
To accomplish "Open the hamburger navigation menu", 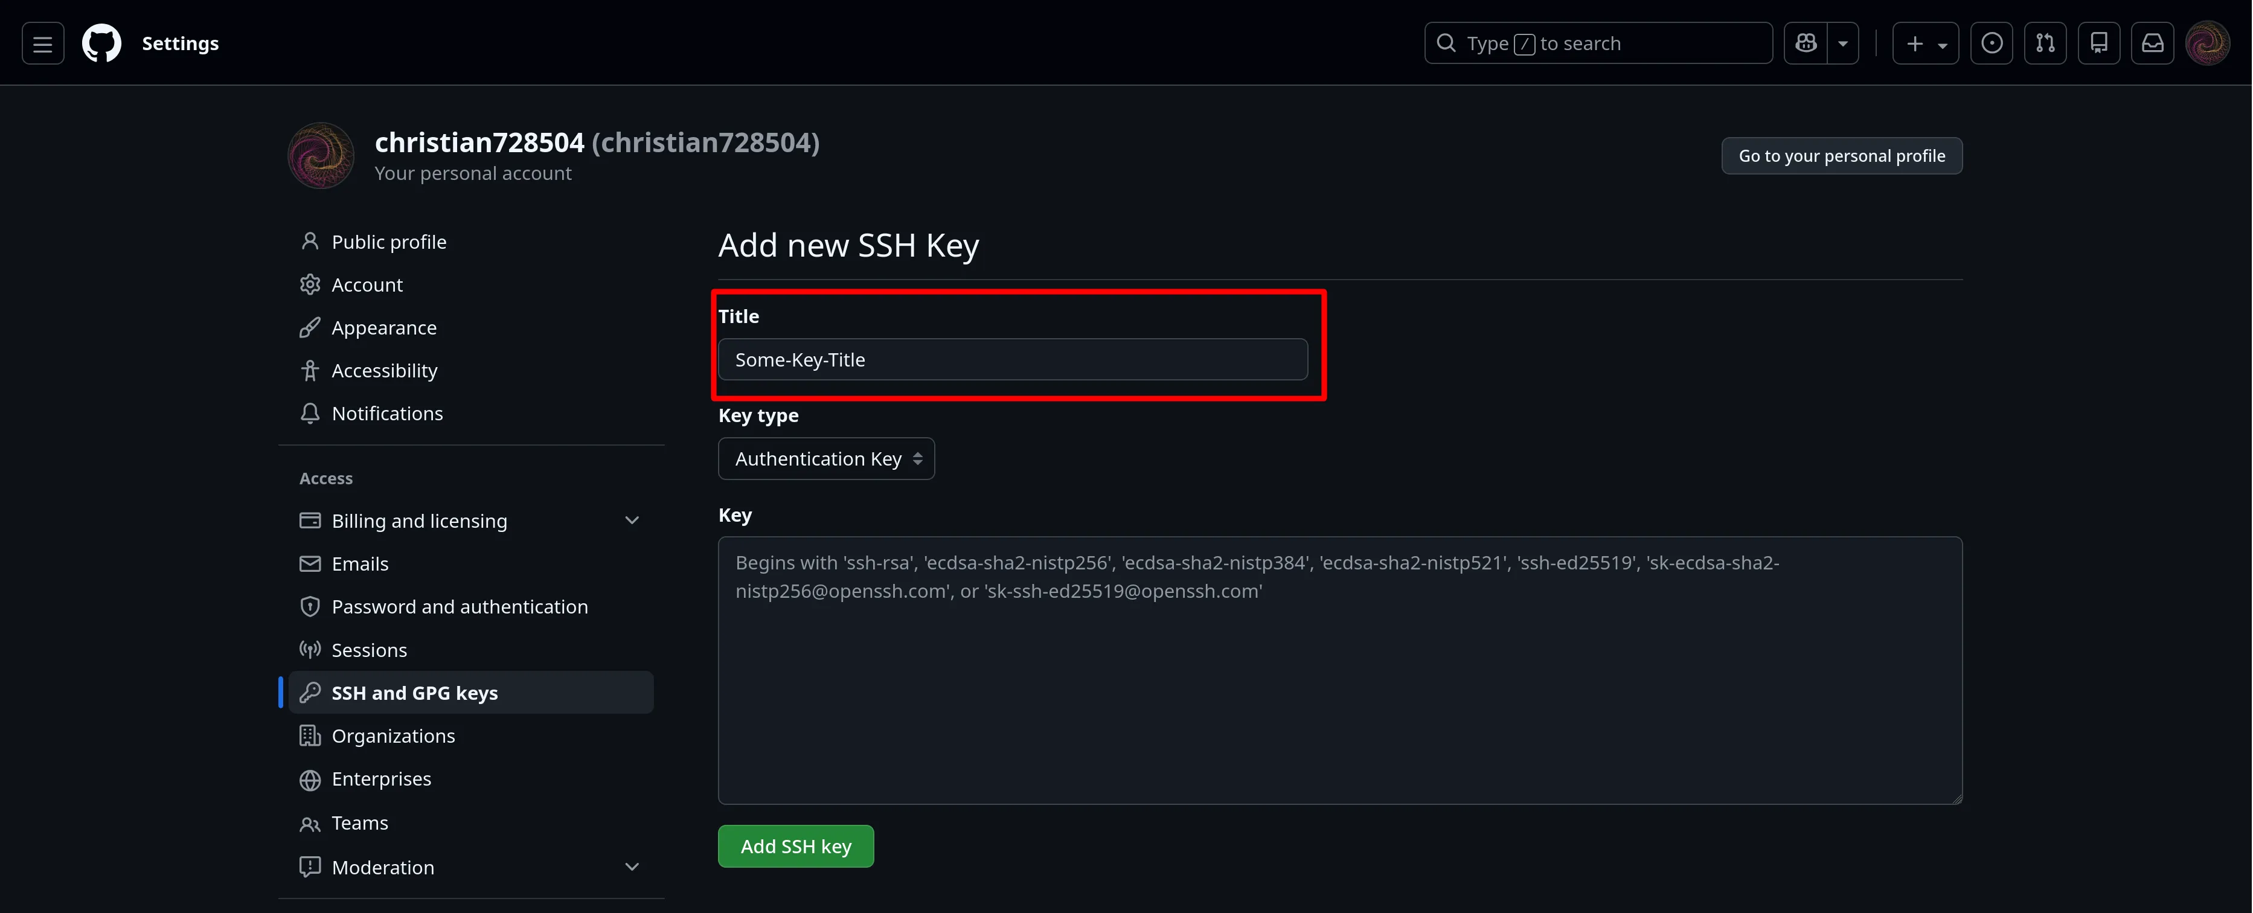I will pos(43,43).
